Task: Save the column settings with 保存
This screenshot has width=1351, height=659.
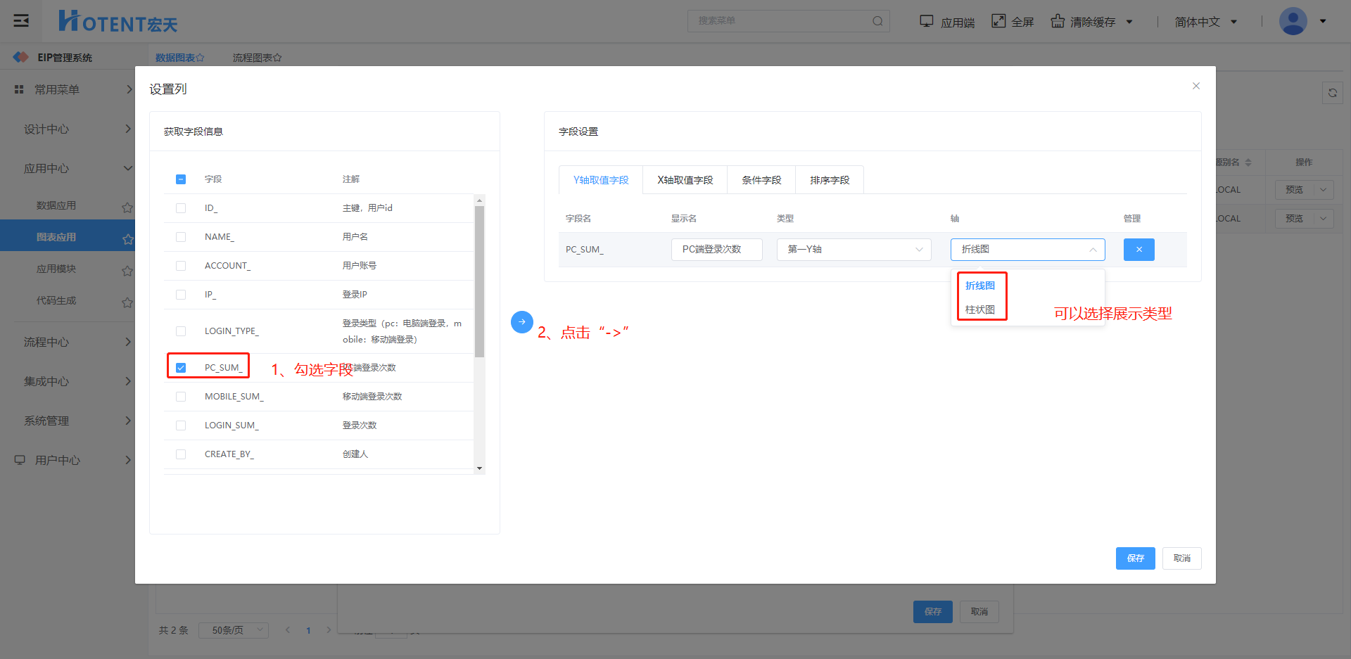Action: pyautogui.click(x=1134, y=558)
